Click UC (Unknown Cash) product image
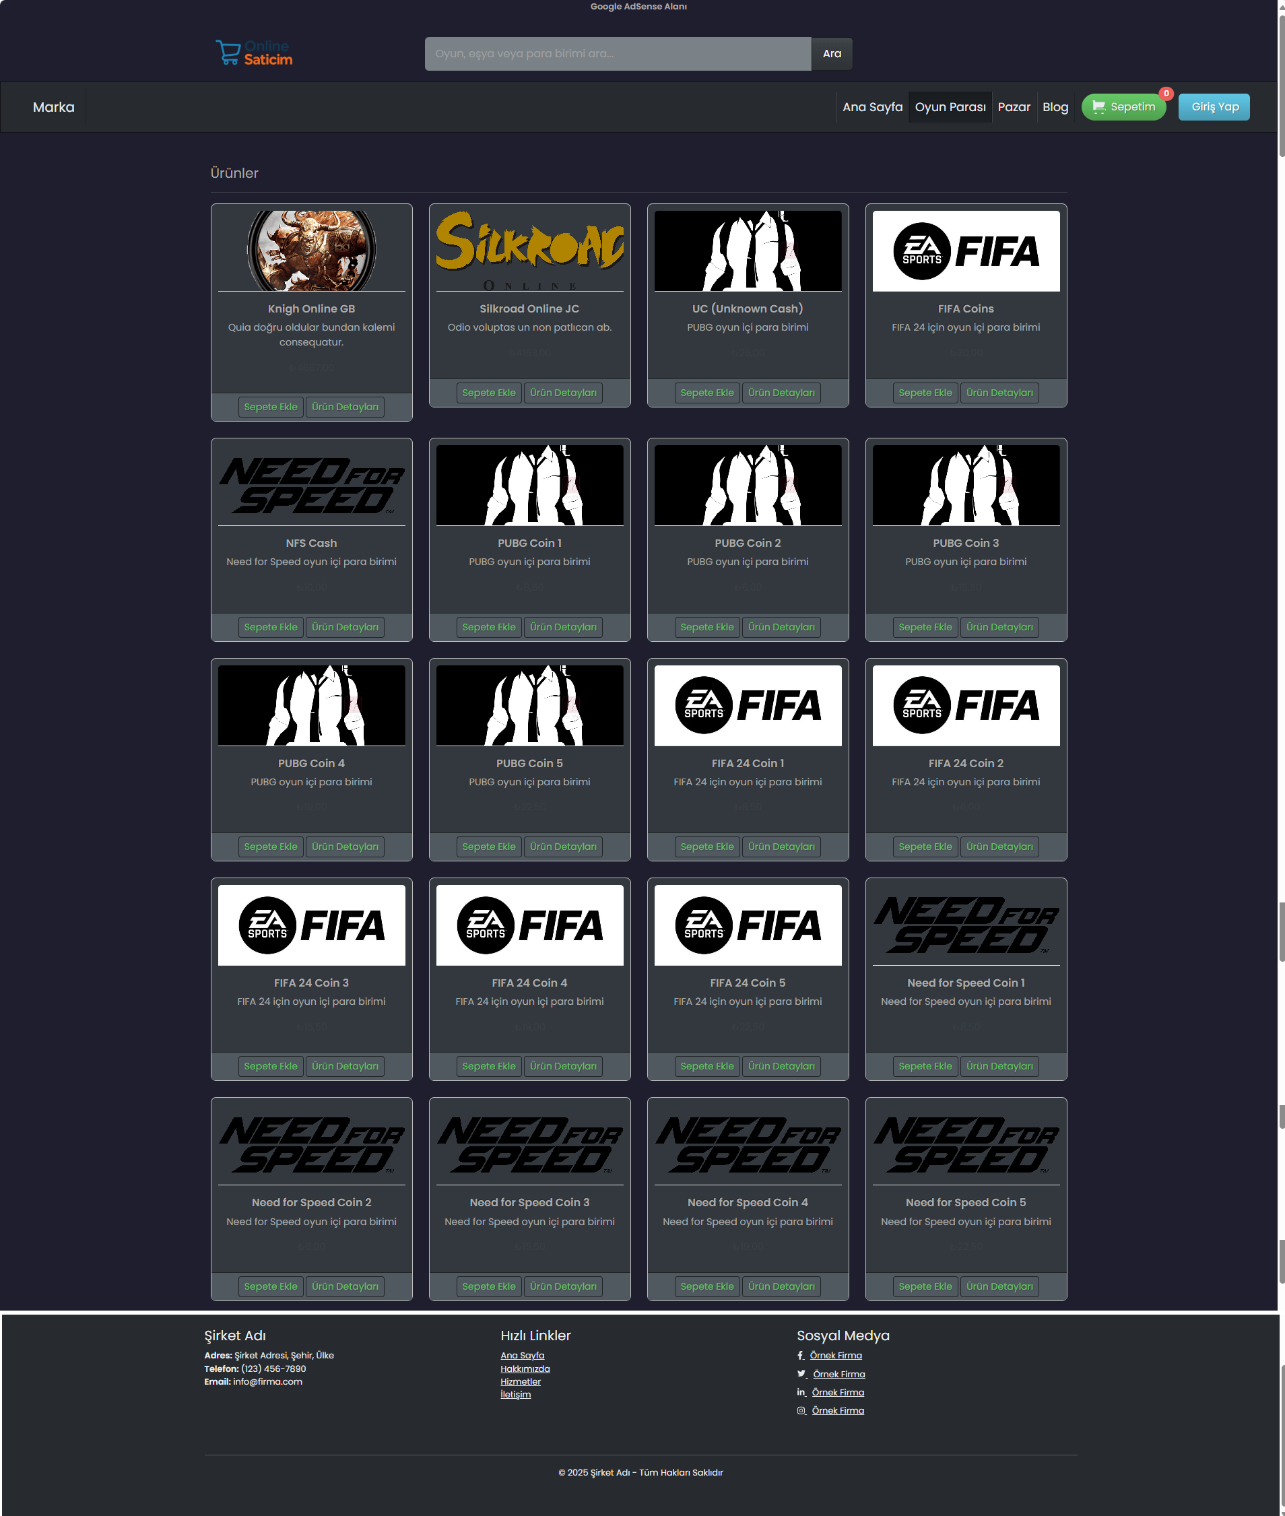 748,251
